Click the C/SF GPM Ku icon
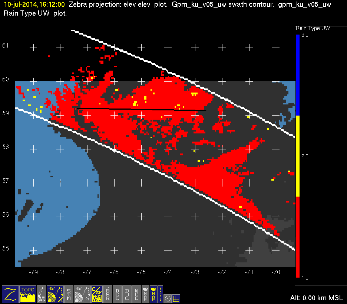 coord(97,294)
